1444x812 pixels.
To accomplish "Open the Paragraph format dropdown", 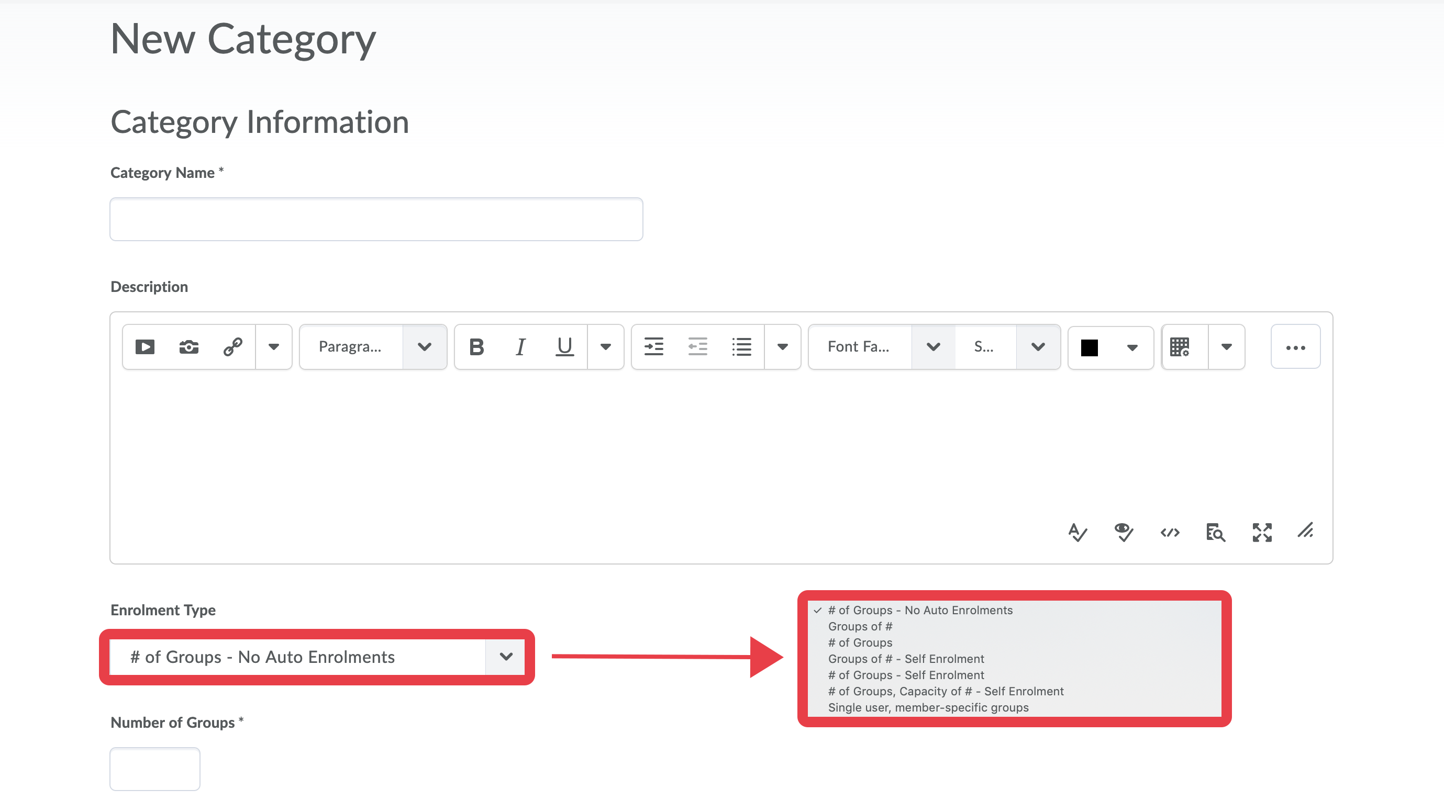I will coord(373,347).
